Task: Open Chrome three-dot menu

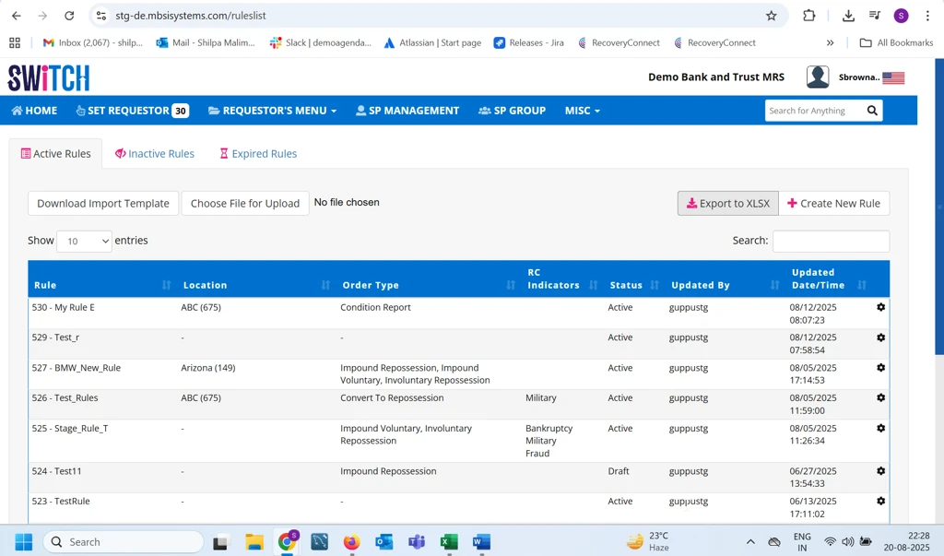Action: [927, 16]
